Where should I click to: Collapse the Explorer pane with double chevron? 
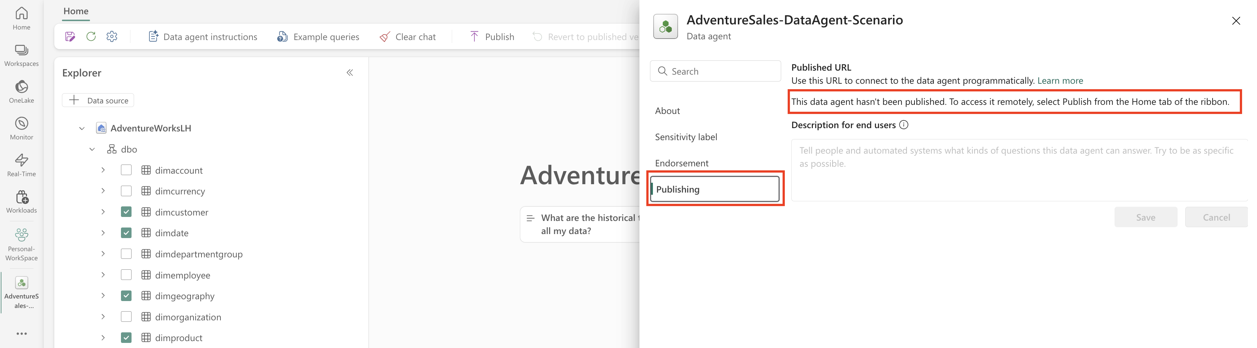tap(349, 73)
